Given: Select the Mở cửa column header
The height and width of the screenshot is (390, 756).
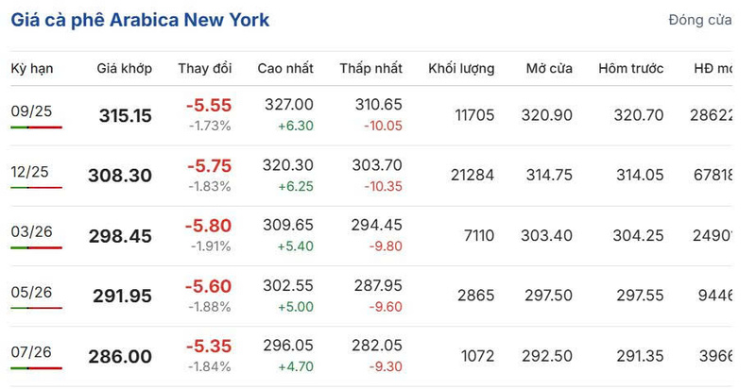Looking at the screenshot, I should tap(550, 69).
